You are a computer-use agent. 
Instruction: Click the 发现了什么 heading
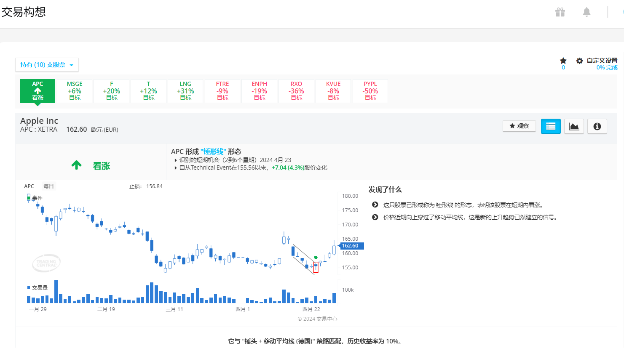click(385, 189)
